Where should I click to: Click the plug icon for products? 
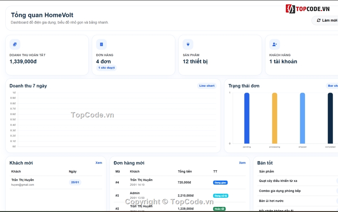click(188, 44)
